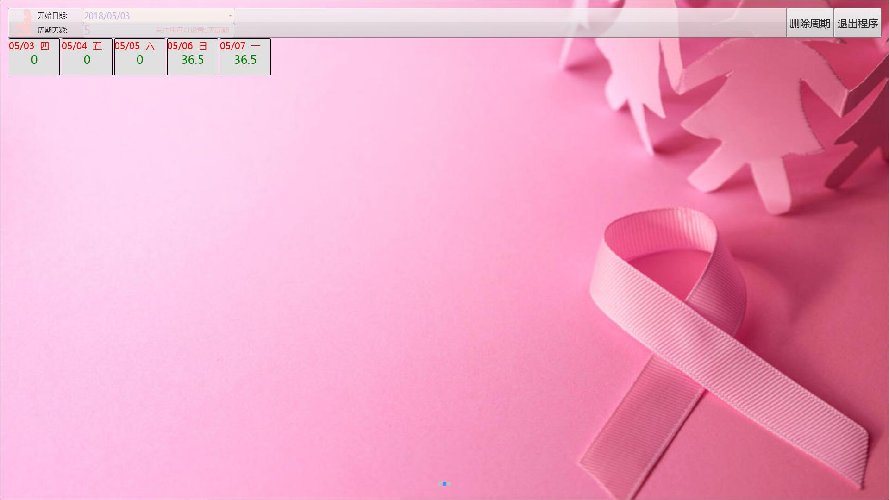Click empty toolbar area left of 删除周期
The image size is (889, 500).
coord(509,23)
